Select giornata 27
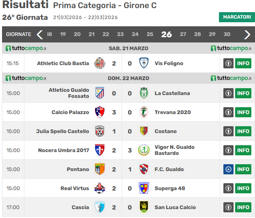 pos(183,34)
